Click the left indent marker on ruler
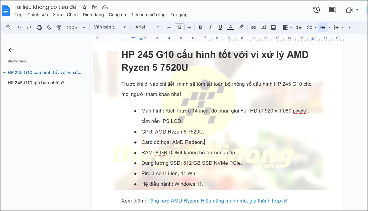This screenshot has width=368, height=211. (141, 39)
